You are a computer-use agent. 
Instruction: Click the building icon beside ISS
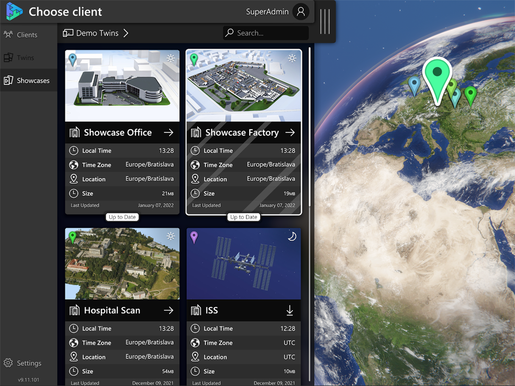[196, 310]
